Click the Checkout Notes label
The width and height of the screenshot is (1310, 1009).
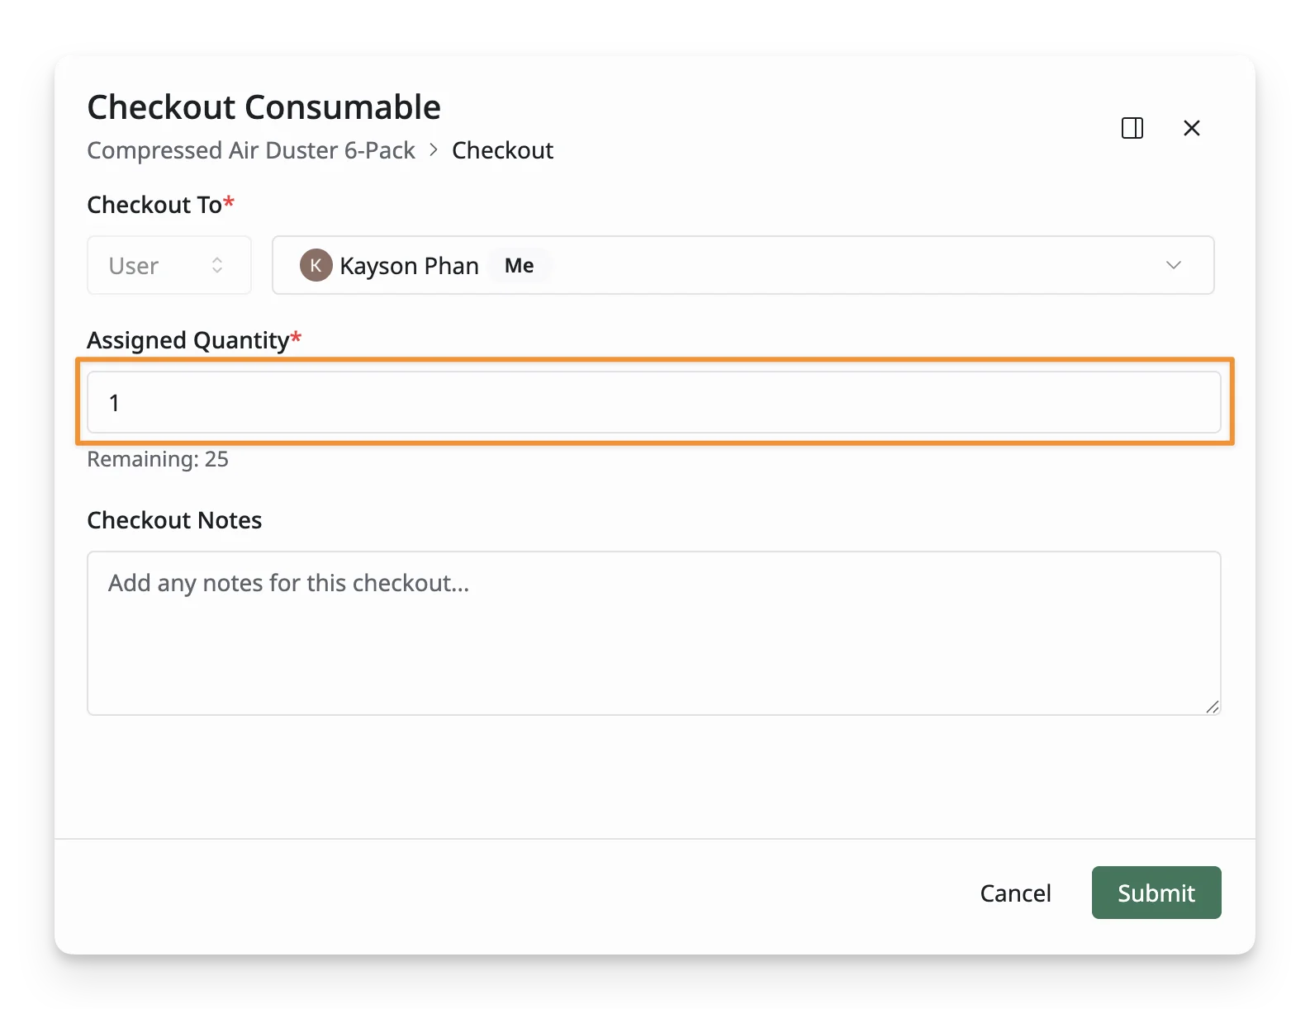174,520
